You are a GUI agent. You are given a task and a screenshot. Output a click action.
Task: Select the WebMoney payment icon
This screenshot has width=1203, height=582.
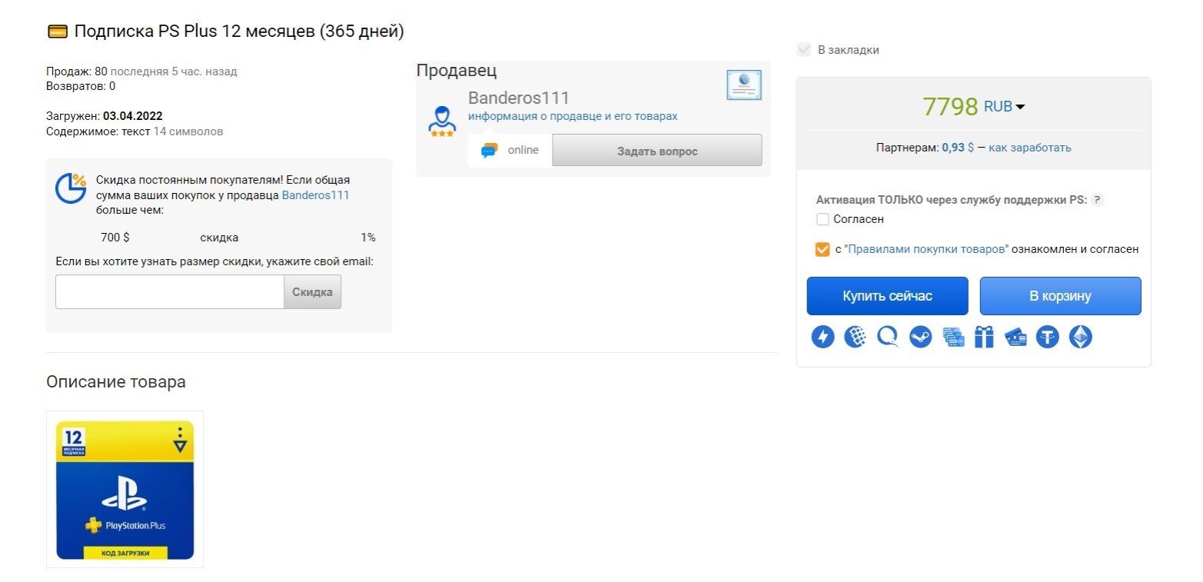[856, 337]
